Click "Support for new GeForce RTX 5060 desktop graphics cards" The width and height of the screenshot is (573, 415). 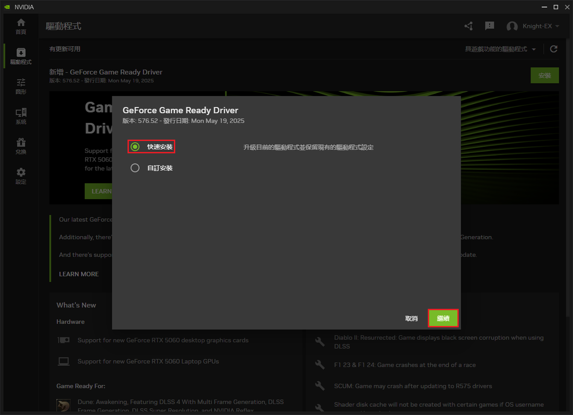tap(163, 340)
